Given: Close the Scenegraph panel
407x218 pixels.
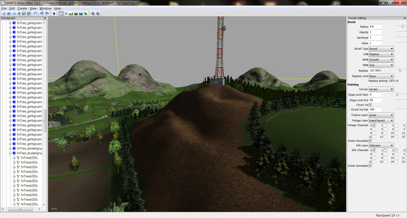Looking at the screenshot, I should click(x=45, y=18).
